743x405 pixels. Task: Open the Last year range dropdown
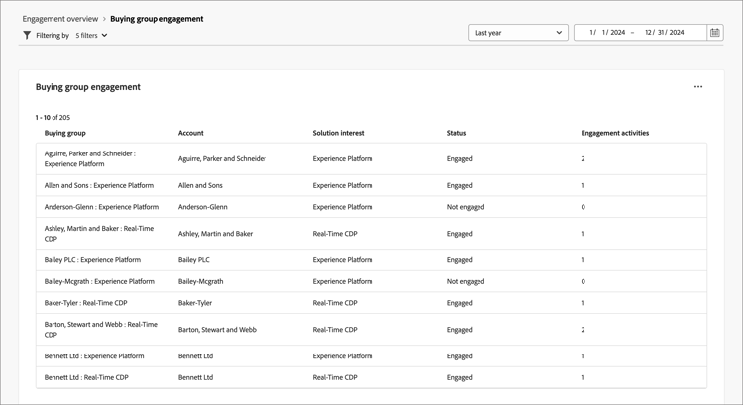517,33
